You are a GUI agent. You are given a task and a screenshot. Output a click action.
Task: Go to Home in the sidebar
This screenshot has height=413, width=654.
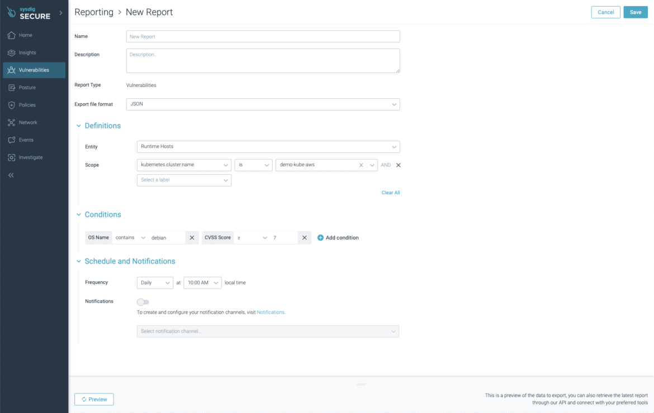click(34, 35)
